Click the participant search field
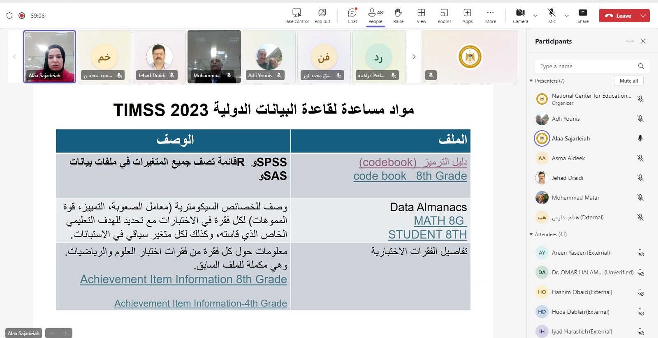Screen dimensions: 658x338 tap(586, 66)
